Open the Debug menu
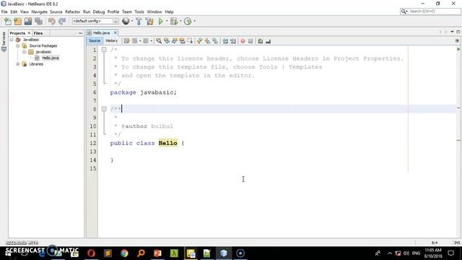The image size is (462, 260). coord(99,12)
